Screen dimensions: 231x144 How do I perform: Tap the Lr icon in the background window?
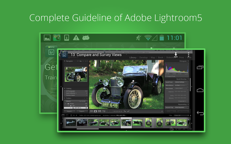[51, 52]
